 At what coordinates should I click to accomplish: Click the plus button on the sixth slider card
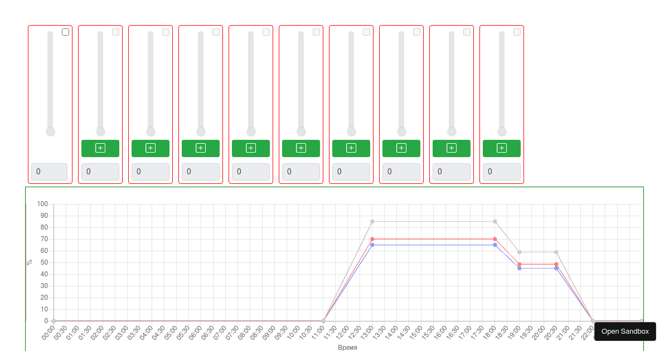click(x=301, y=148)
